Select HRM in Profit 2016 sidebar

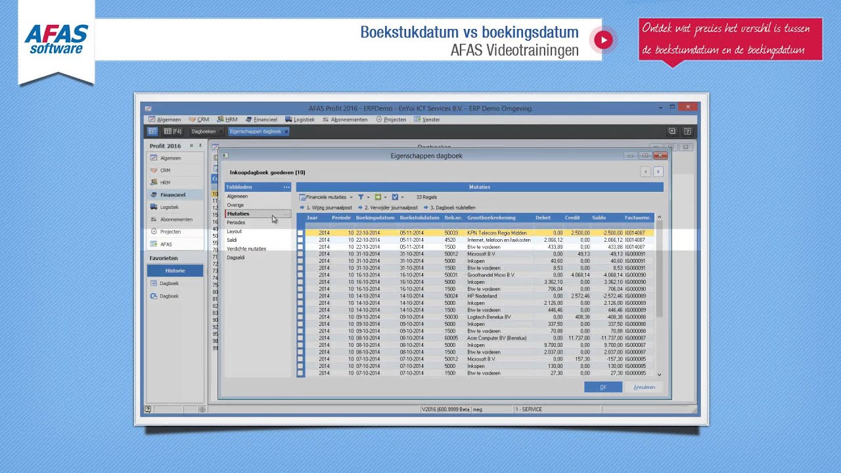(x=175, y=183)
